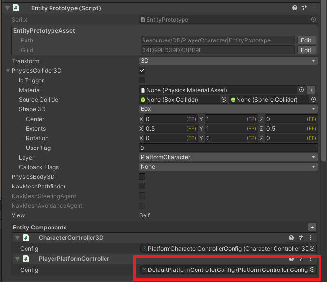This screenshot has height=282, width=327.
Task: Open presets for CharacterController3D component
Action: (301, 238)
